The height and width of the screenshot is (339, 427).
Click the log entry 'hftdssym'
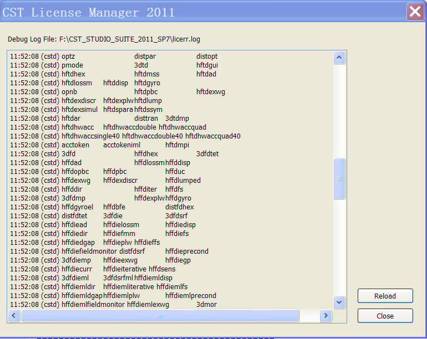click(x=148, y=110)
